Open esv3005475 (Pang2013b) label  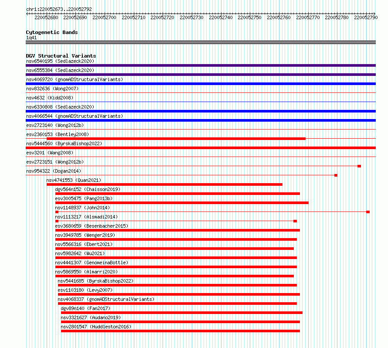[x=84, y=198]
